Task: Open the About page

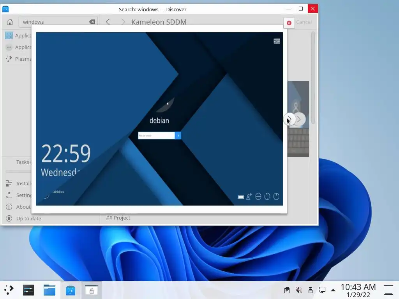Action: pos(18,207)
